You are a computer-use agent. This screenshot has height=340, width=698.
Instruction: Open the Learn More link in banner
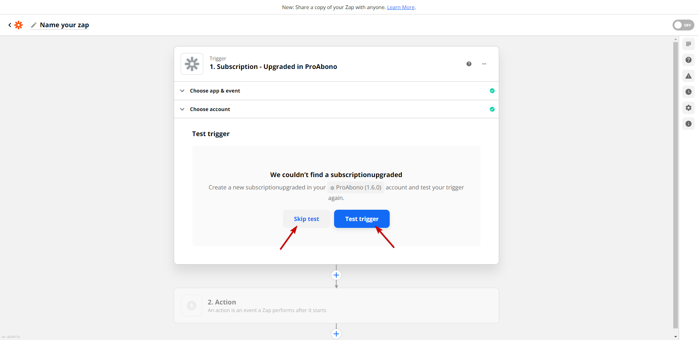pos(401,7)
